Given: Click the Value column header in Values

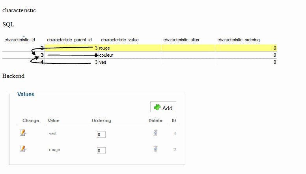Looking at the screenshot, I should [54, 120].
